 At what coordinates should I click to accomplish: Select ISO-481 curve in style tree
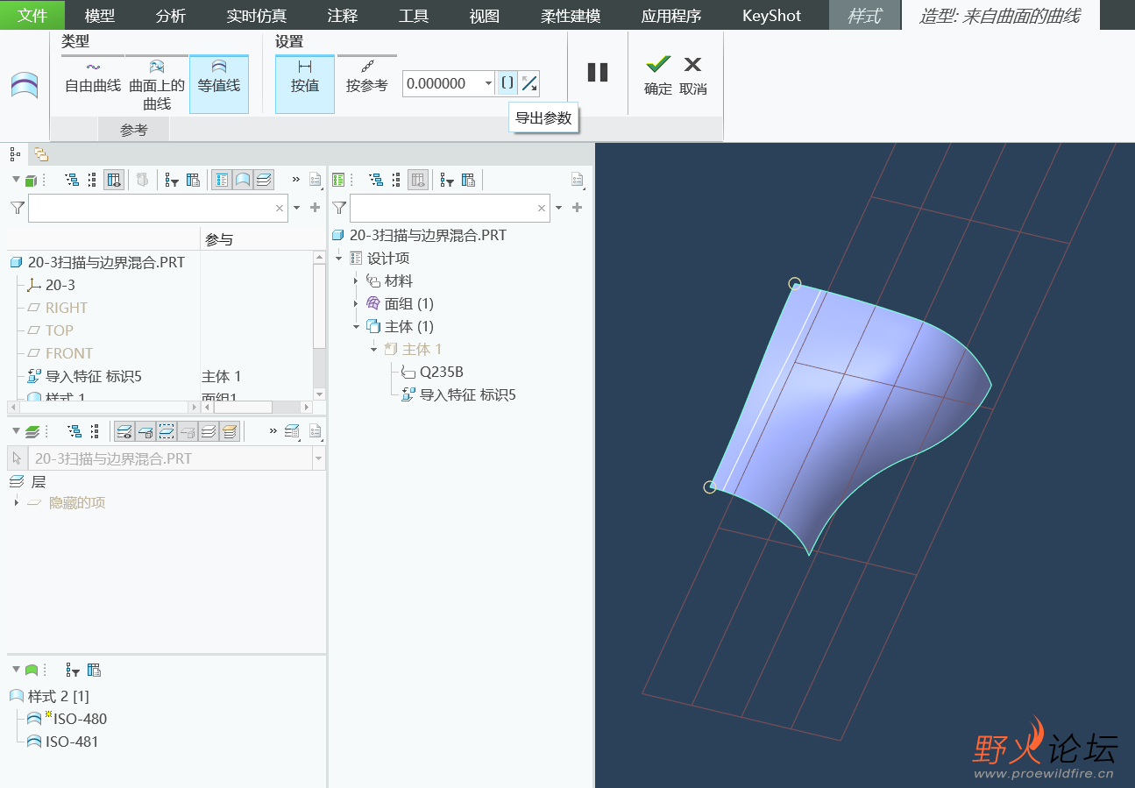click(x=71, y=742)
